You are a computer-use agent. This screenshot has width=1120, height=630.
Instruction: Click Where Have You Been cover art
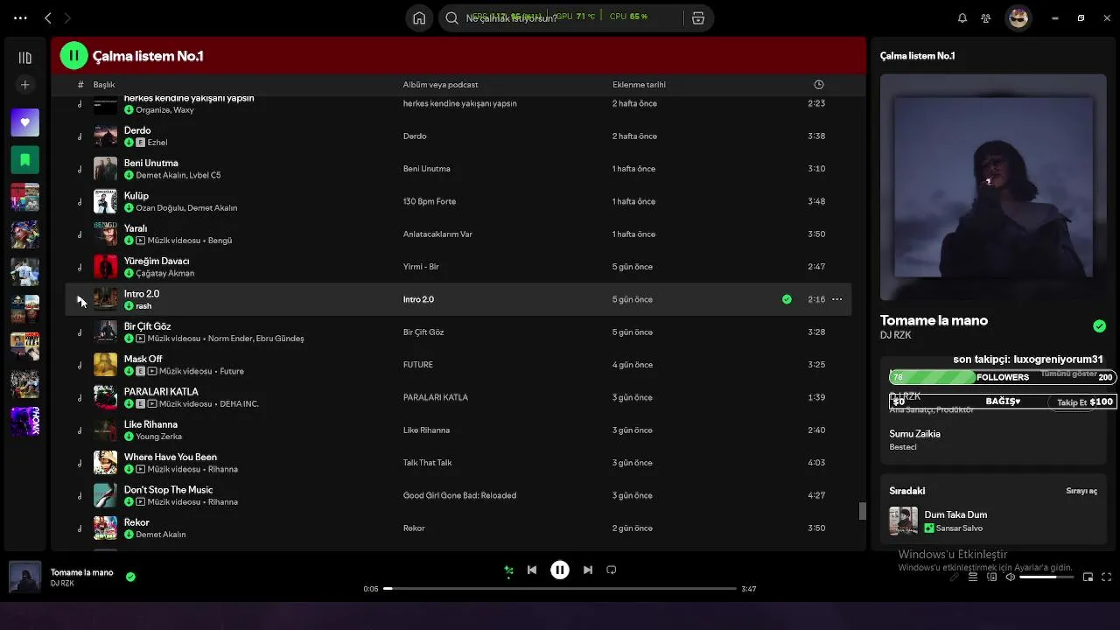[x=105, y=463]
